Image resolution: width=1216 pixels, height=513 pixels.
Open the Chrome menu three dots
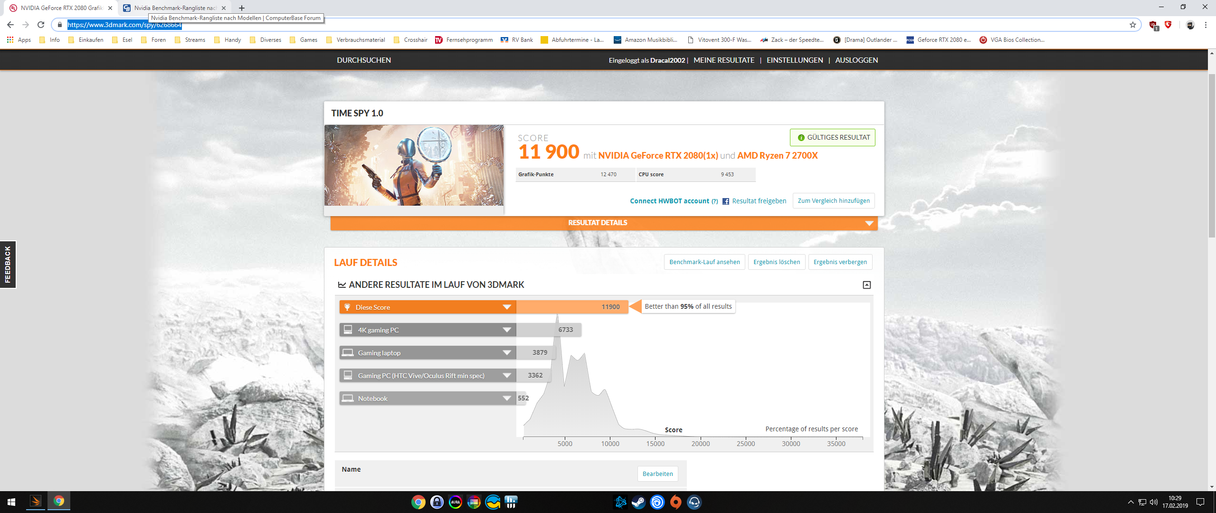1206,25
